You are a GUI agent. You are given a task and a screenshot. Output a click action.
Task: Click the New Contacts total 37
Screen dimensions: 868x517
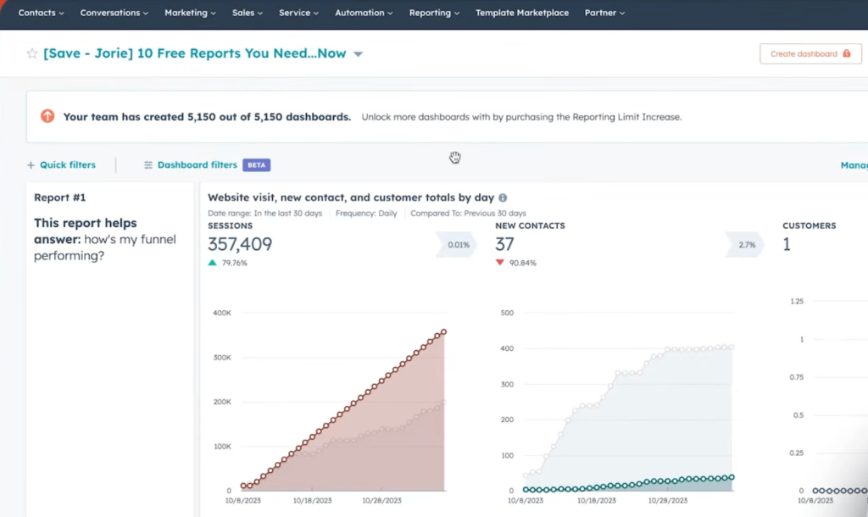[x=505, y=244]
